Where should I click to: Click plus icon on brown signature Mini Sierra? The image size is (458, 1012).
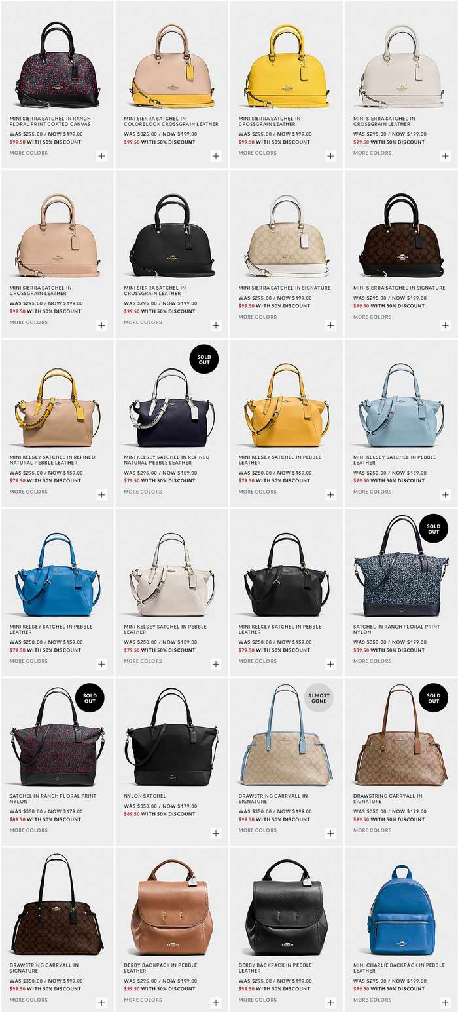[x=446, y=325]
